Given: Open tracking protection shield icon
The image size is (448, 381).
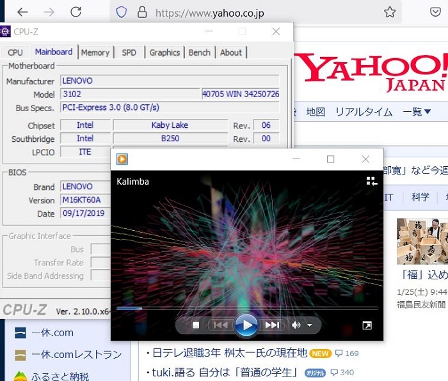Looking at the screenshot, I should click(121, 12).
